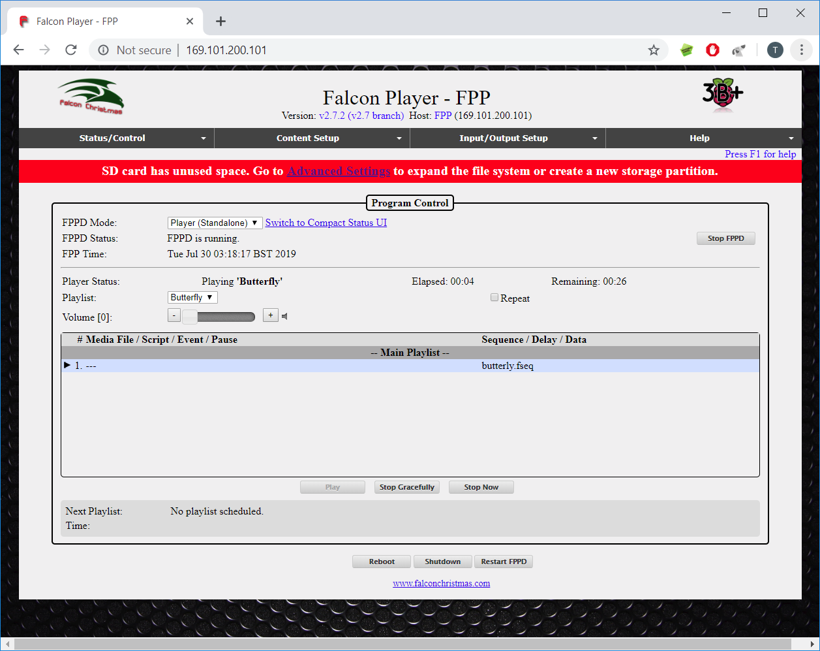Image resolution: width=820 pixels, height=651 pixels.
Task: Open Chrome's three-dot menu
Action: pyautogui.click(x=801, y=50)
